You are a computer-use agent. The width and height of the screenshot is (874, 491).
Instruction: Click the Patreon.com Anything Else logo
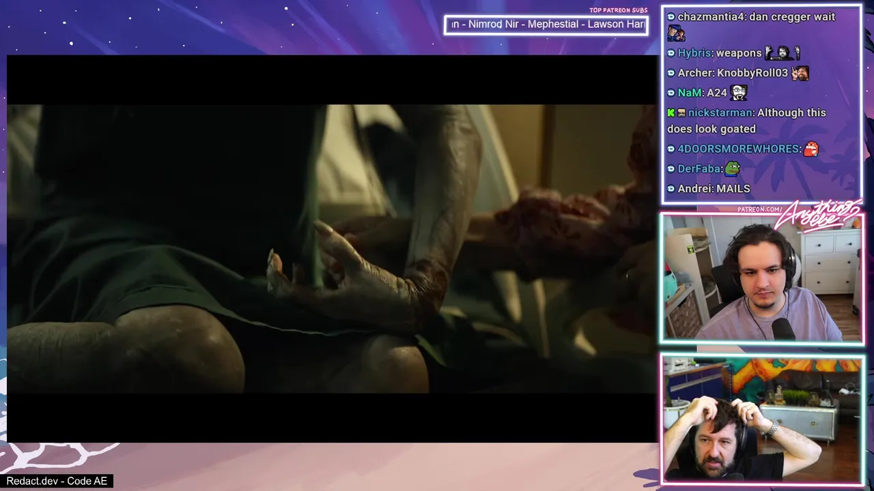coord(801,214)
